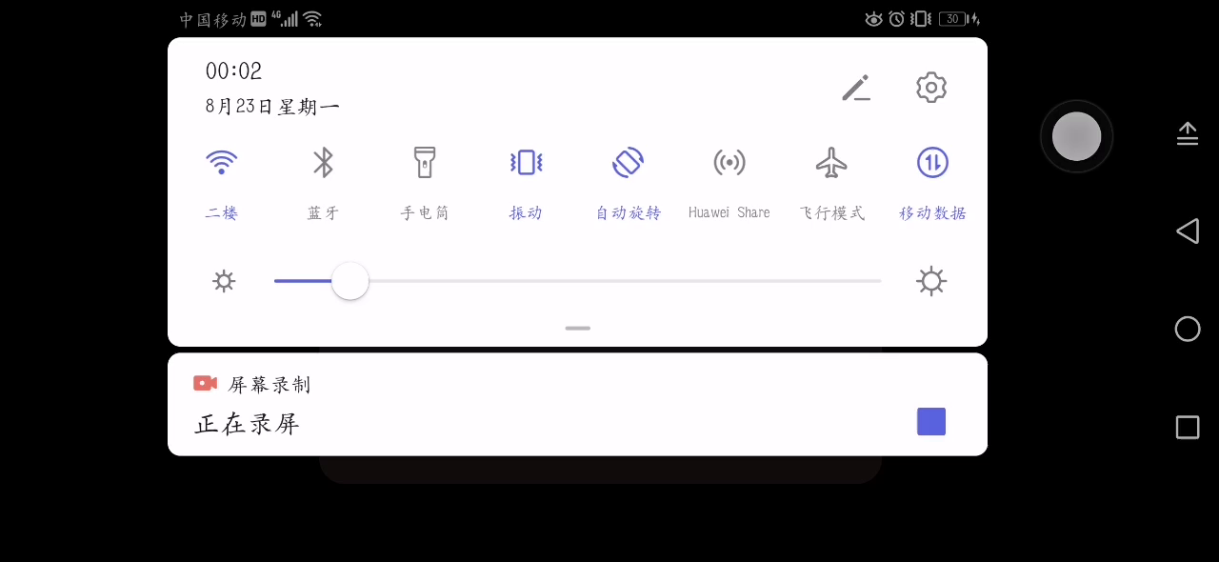
Task: Tap the high brightness sun icon
Action: pyautogui.click(x=931, y=281)
